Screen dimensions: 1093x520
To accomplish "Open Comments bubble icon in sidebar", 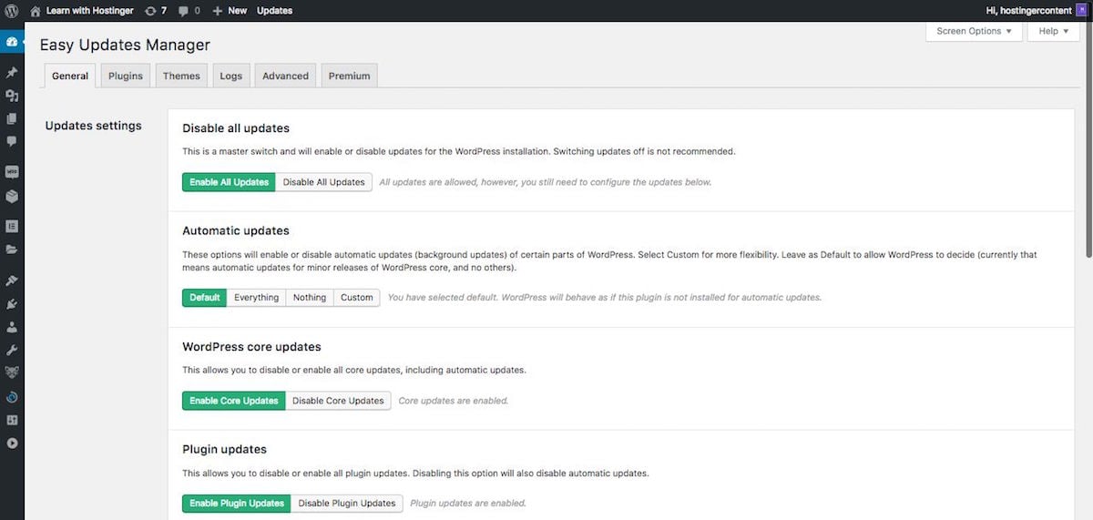I will 12,141.
